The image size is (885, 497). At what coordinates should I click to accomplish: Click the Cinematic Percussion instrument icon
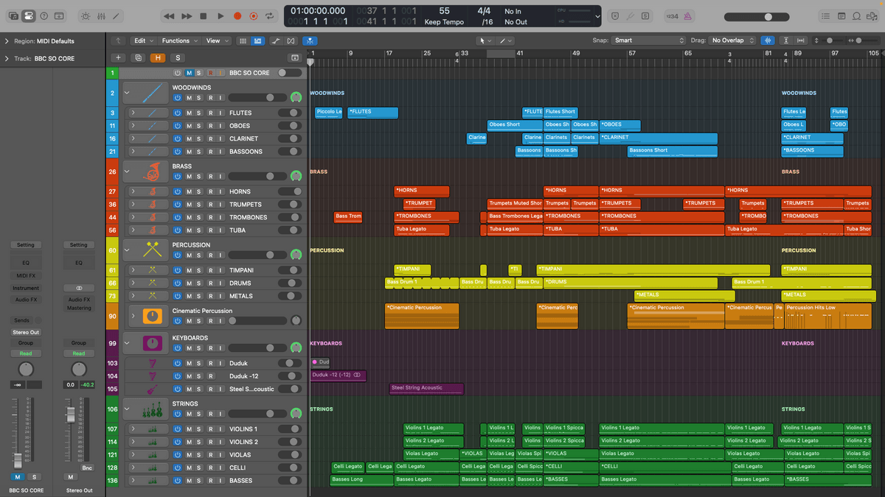click(x=153, y=317)
